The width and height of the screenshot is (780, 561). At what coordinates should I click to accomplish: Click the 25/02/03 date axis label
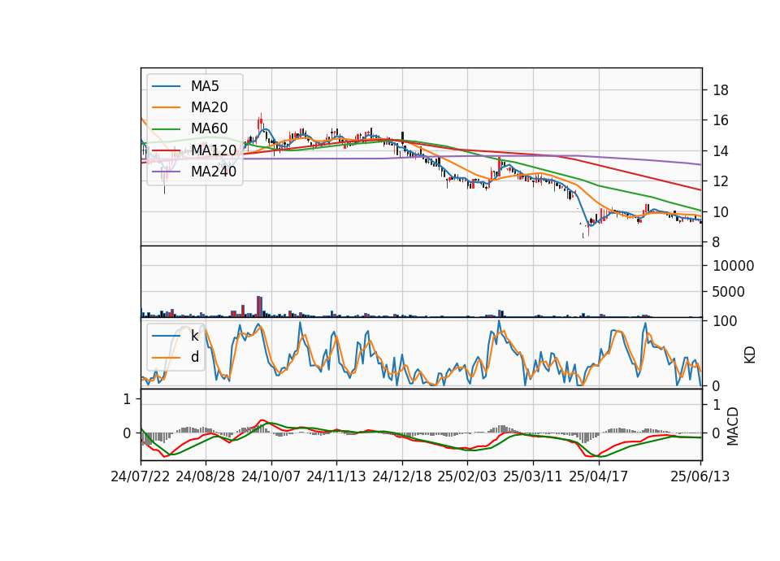[467, 476]
